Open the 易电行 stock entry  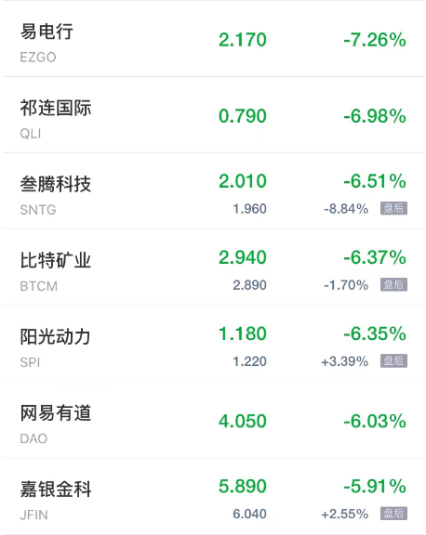(213, 39)
